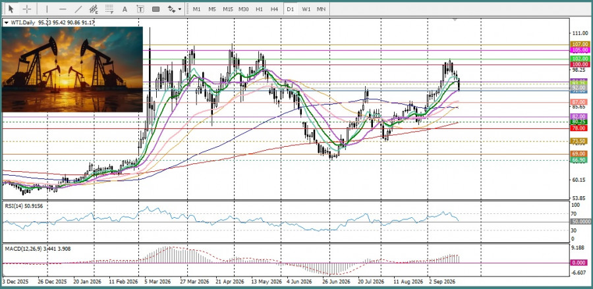
Task: Click the 26 Jun 2026 date label
Action: click(337, 282)
